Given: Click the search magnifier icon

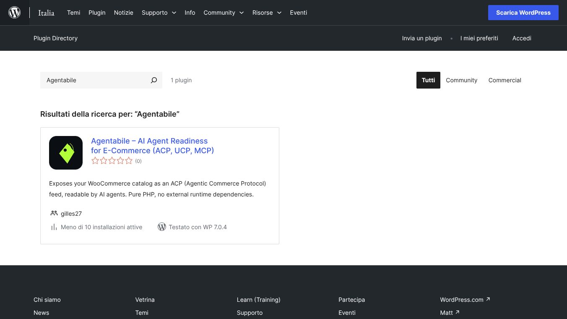Looking at the screenshot, I should coord(154,80).
